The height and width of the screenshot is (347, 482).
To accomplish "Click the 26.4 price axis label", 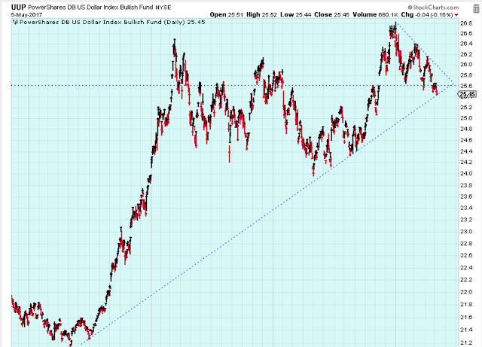I will point(466,44).
